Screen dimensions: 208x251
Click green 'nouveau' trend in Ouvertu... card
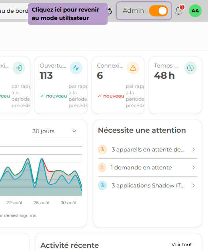[x=56, y=96]
